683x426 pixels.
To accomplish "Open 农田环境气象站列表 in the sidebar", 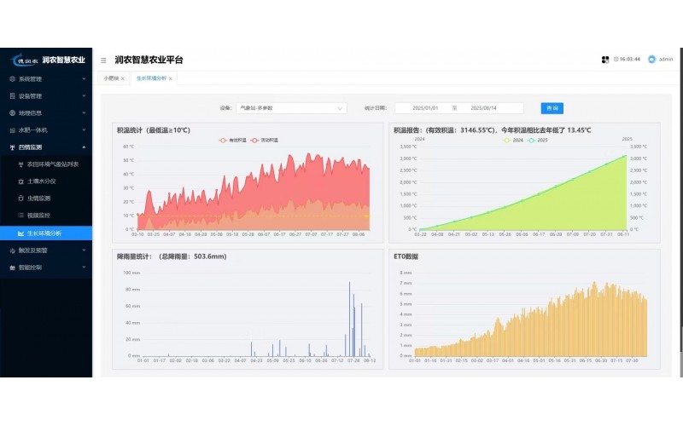I will tap(51, 164).
